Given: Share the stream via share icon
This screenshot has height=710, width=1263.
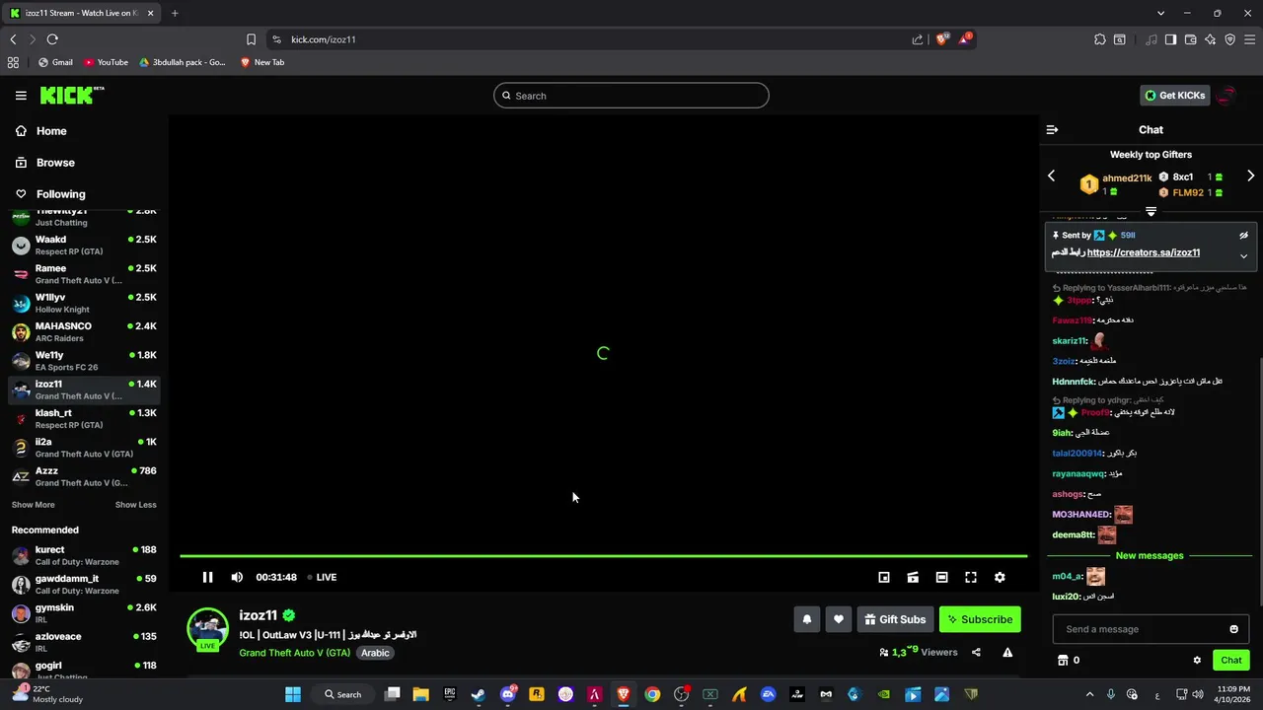Looking at the screenshot, I should 976,652.
